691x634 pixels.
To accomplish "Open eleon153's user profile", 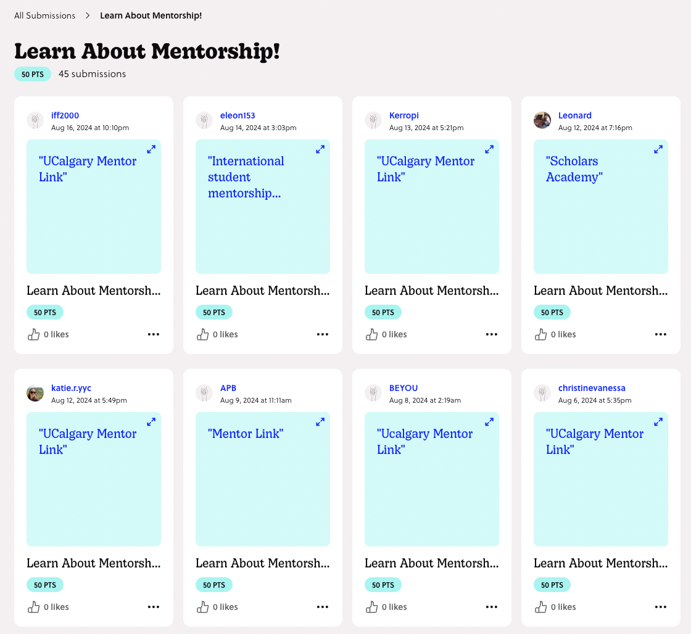I will [x=238, y=115].
